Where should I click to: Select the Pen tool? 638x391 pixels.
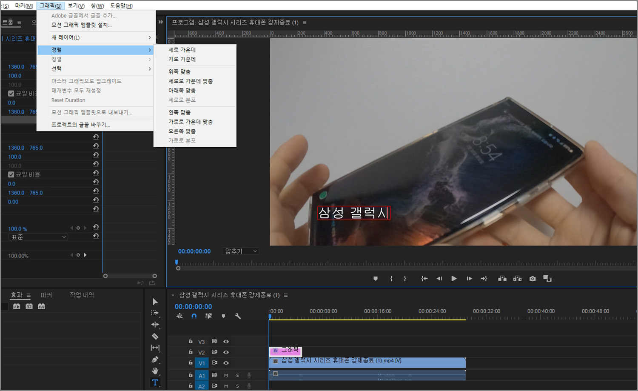(x=155, y=360)
